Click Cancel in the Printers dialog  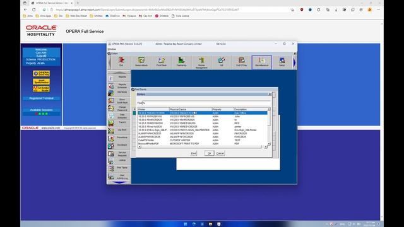click(220, 153)
